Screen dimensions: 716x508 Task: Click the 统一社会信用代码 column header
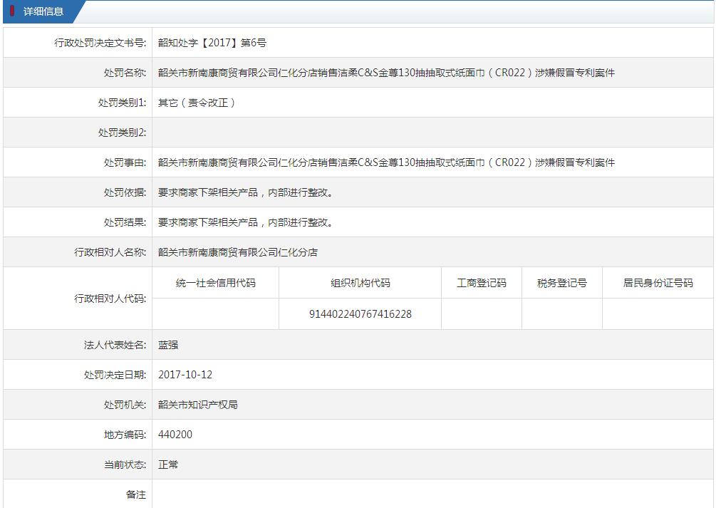point(216,283)
